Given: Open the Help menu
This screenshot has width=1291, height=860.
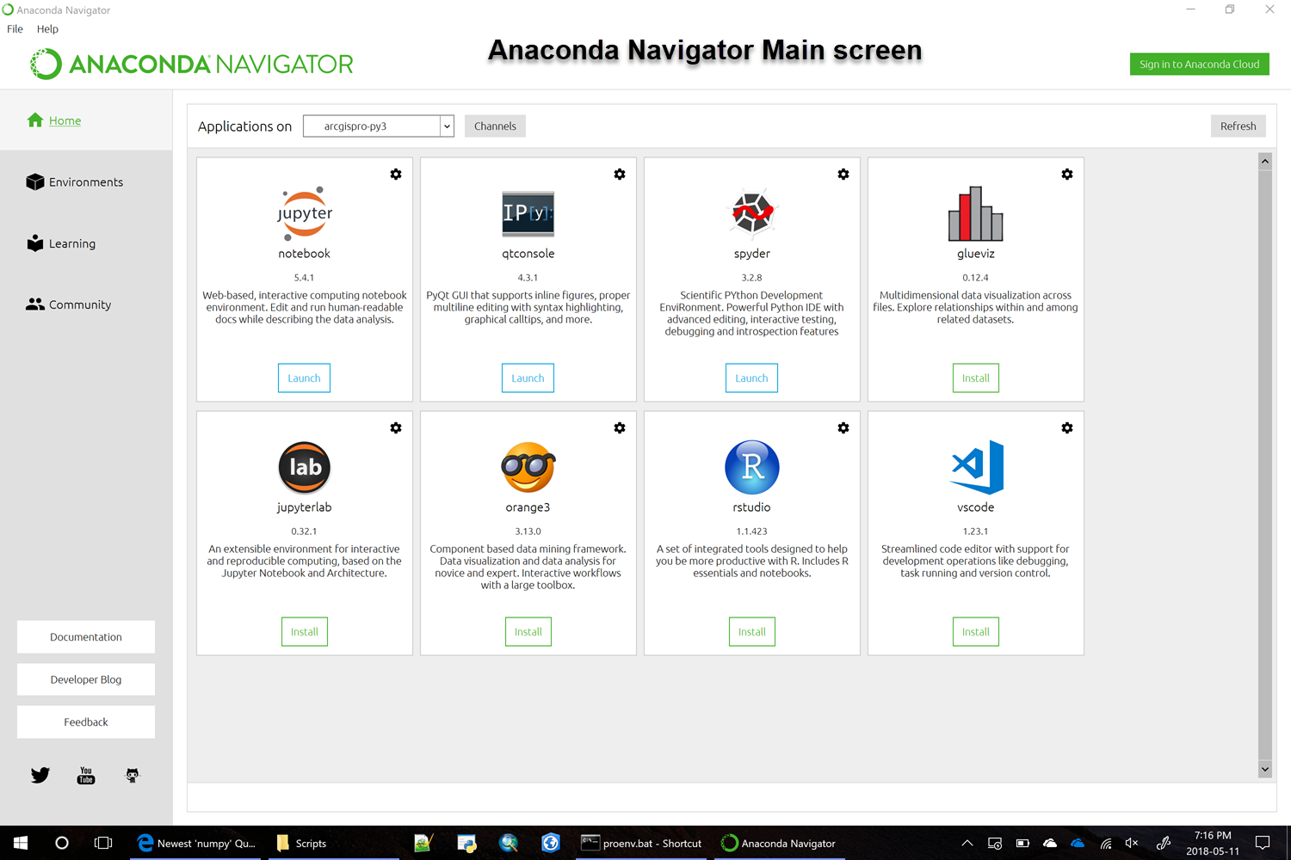Looking at the screenshot, I should click(47, 29).
